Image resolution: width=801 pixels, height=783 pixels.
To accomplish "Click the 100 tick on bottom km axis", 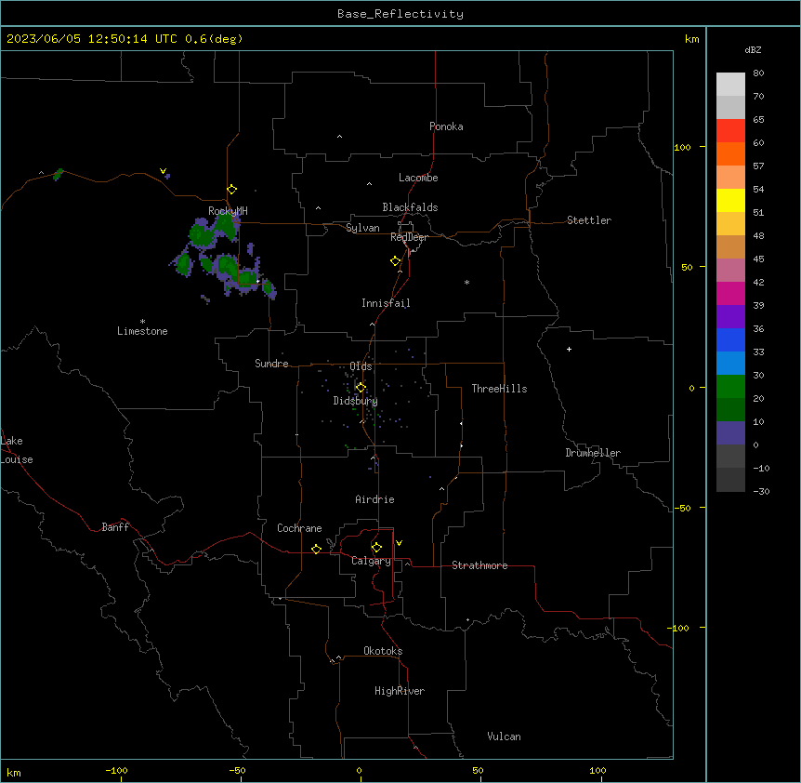I will [x=597, y=770].
